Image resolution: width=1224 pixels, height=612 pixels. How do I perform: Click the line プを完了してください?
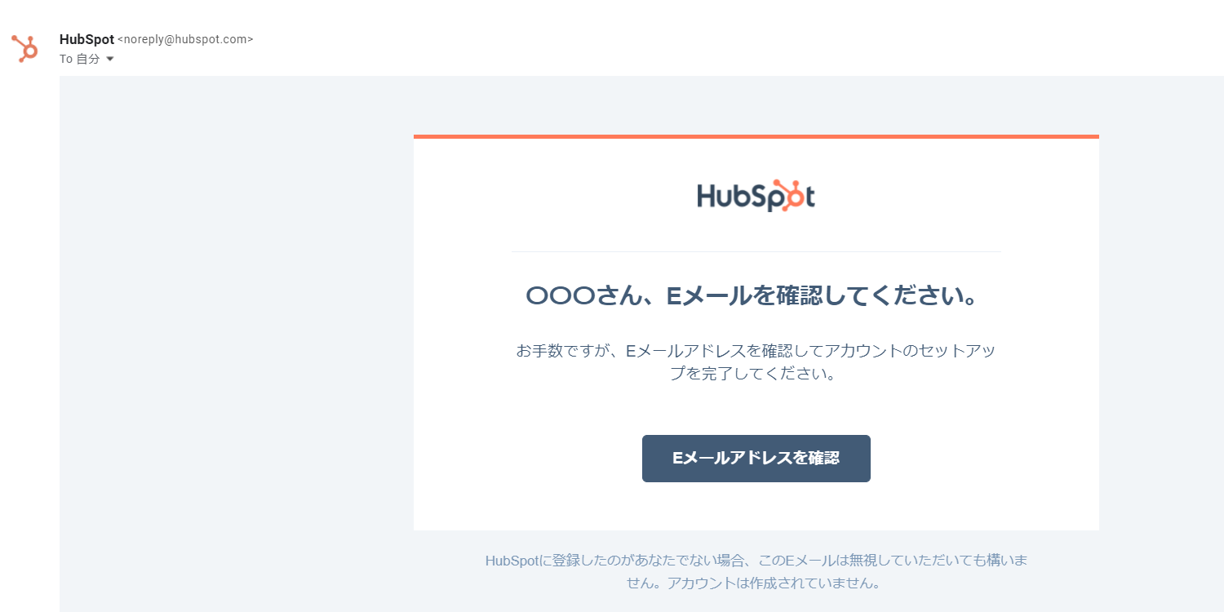[756, 375]
